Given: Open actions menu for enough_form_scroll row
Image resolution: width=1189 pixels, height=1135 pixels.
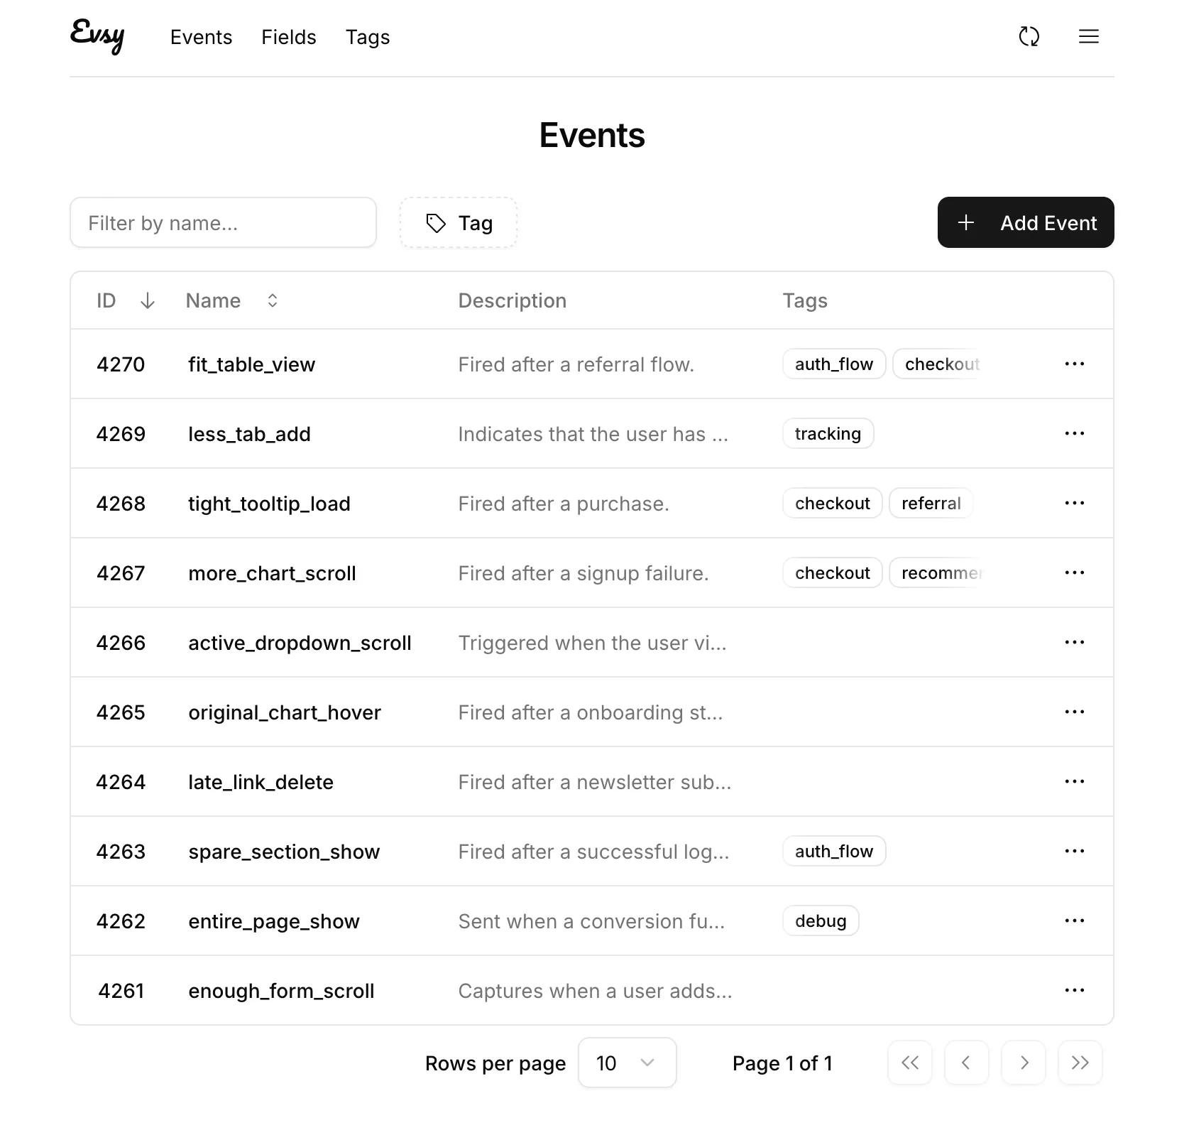Looking at the screenshot, I should 1075,990.
